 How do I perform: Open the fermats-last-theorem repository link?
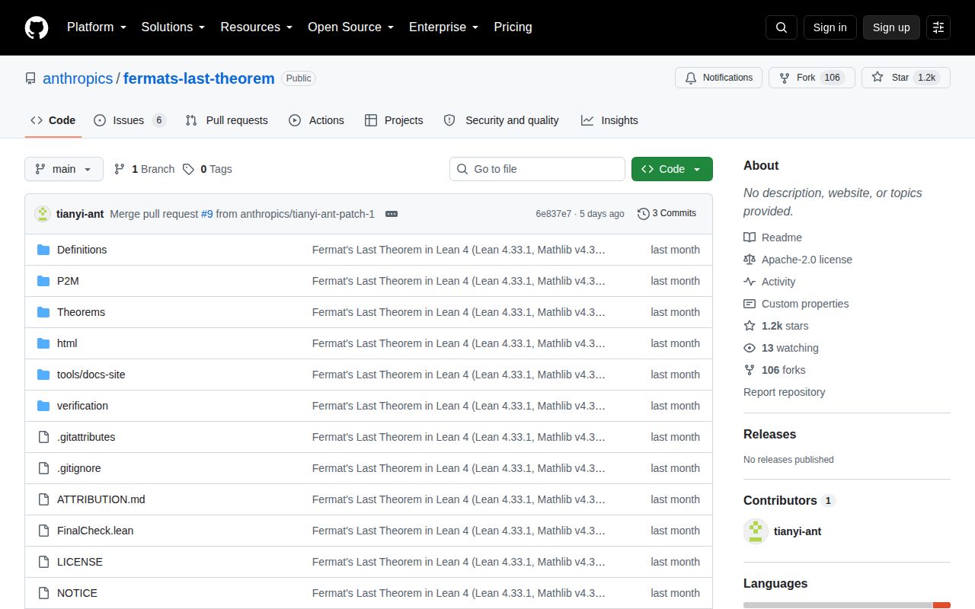(x=199, y=78)
